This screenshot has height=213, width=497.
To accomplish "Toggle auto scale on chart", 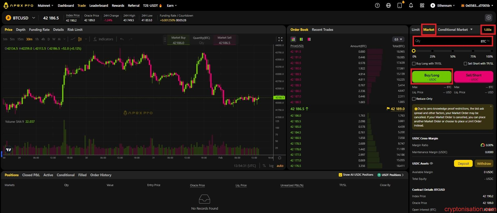I will (280, 166).
